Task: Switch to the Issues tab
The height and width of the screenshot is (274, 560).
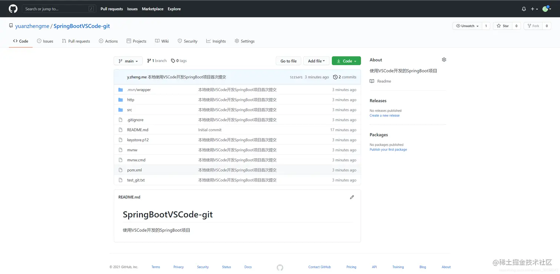Action: 45,41
